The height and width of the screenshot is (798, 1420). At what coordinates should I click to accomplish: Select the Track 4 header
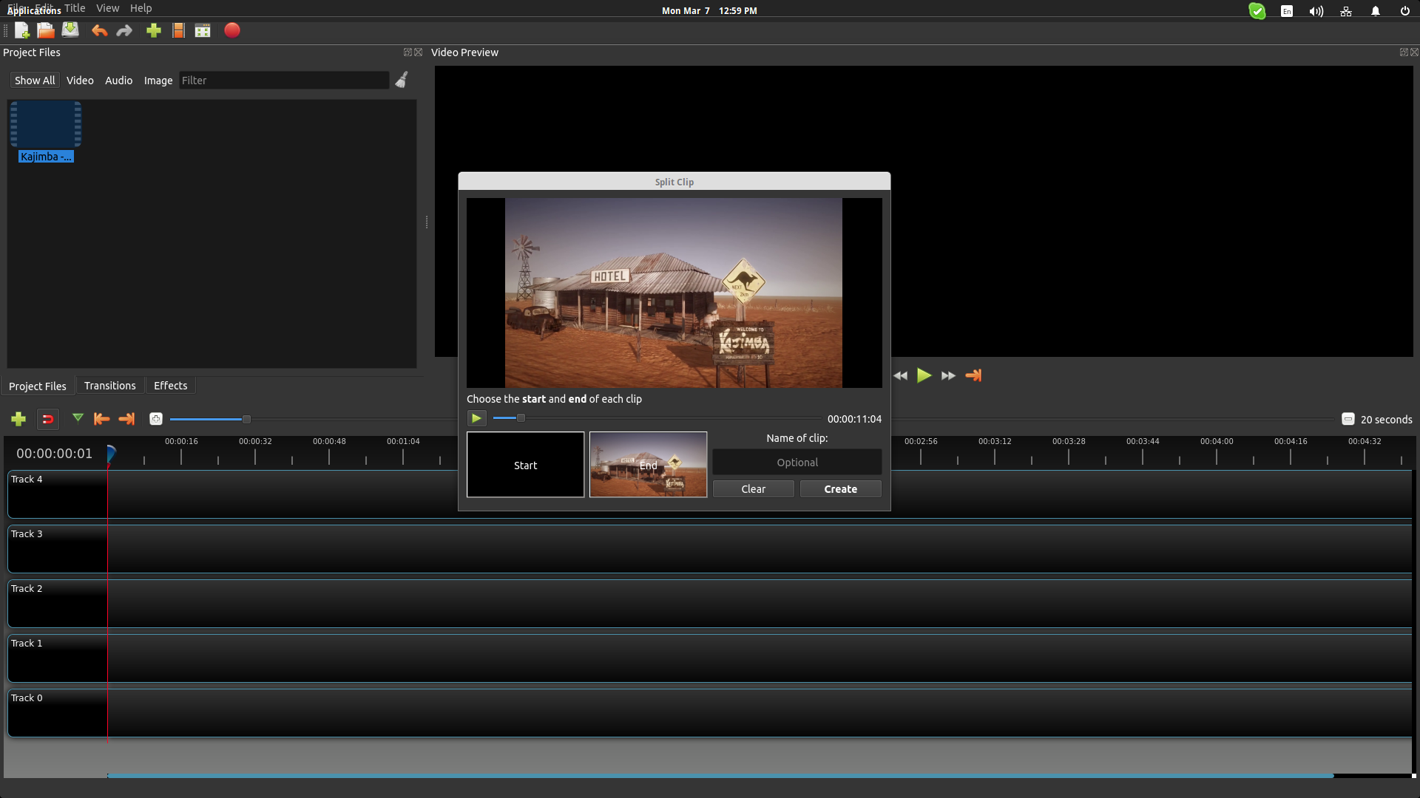(58, 494)
